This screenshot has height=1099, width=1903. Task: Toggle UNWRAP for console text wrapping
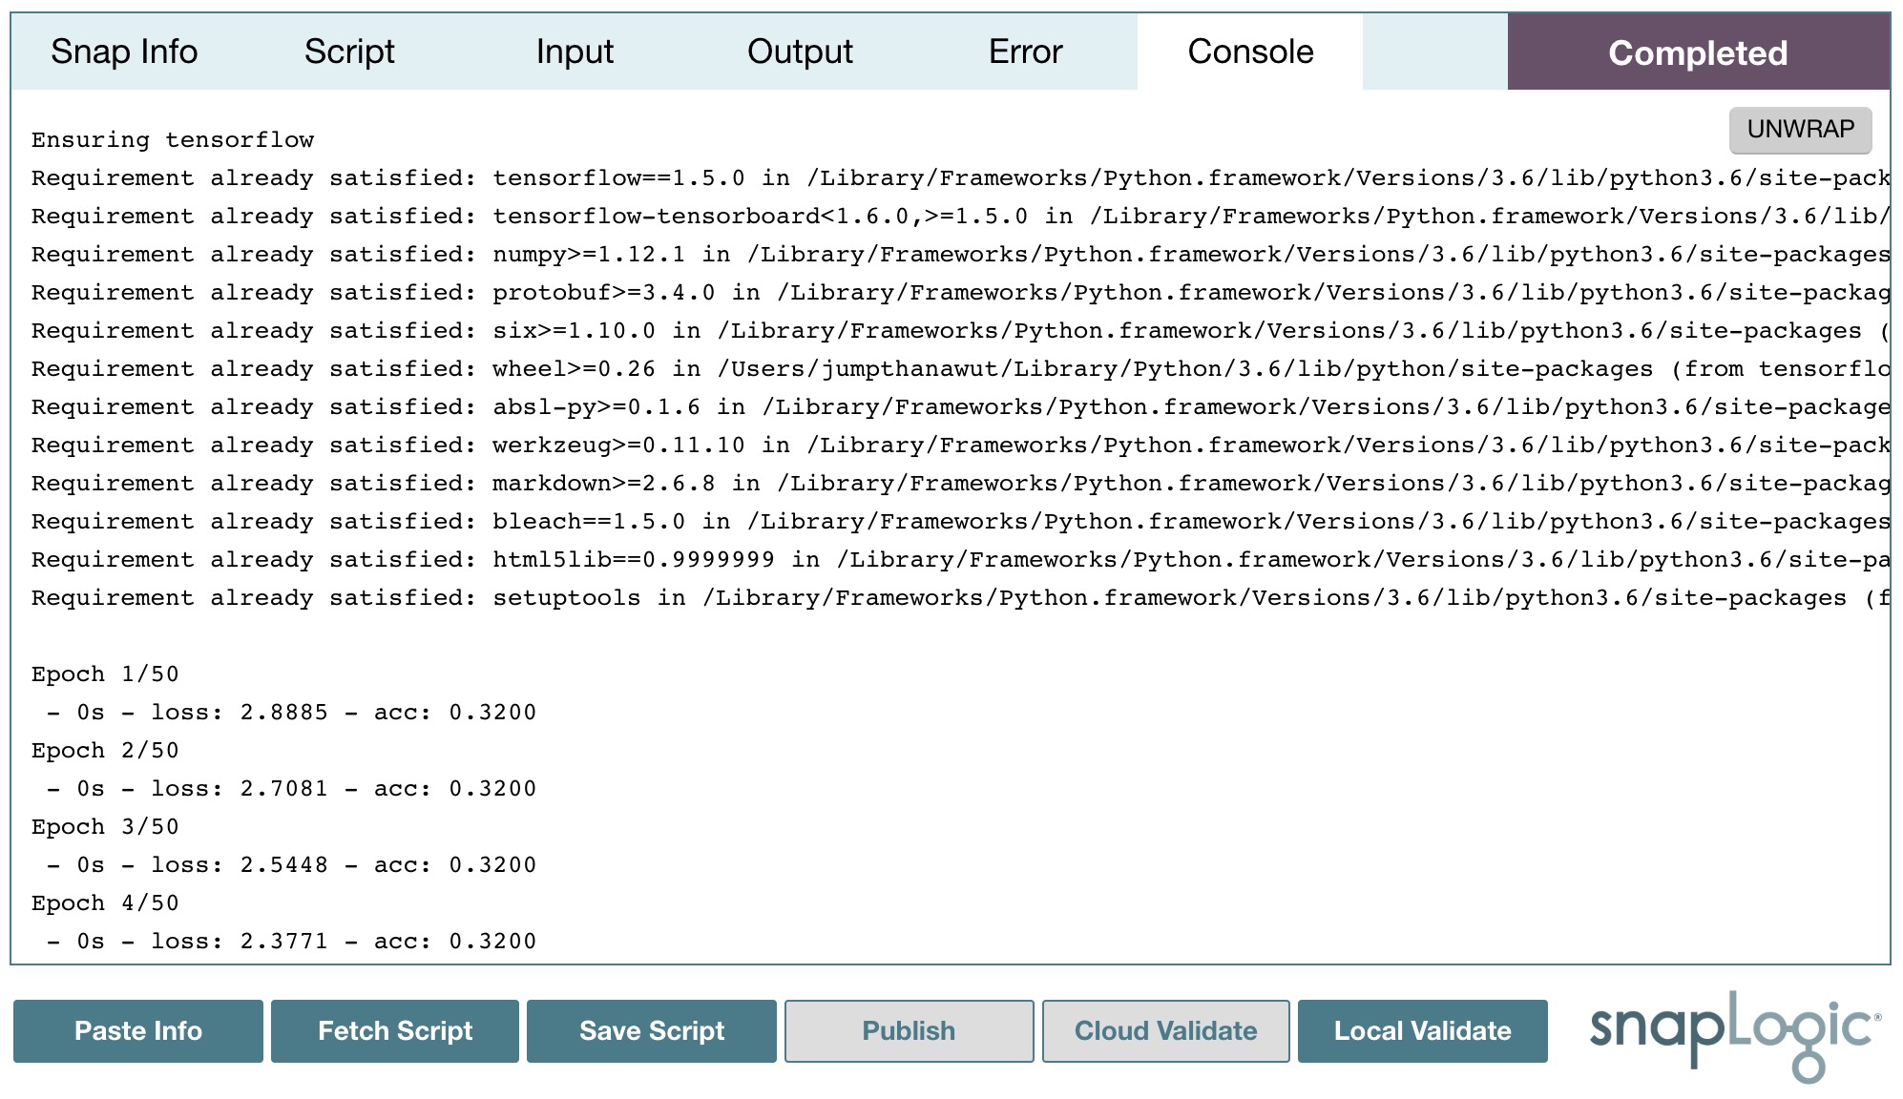click(1800, 130)
